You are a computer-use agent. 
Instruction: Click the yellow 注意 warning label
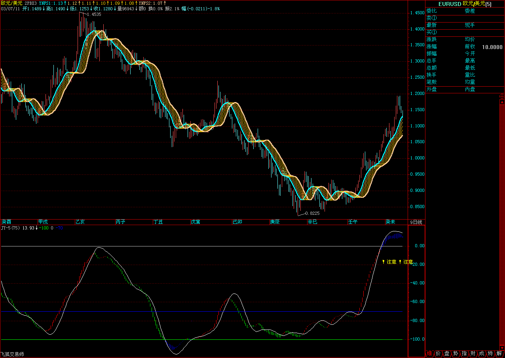click(x=391, y=262)
